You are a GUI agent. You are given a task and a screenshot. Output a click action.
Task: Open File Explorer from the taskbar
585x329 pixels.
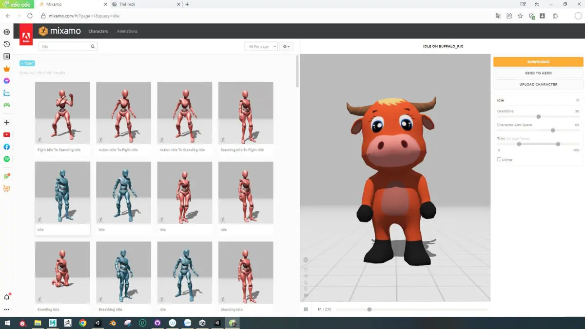38,323
